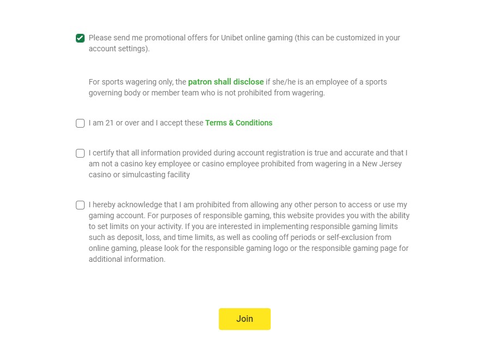Image resolution: width=489 pixels, height=354 pixels.
Task: Enable the gaming account acknowledgment checkbox
Action: coord(80,205)
